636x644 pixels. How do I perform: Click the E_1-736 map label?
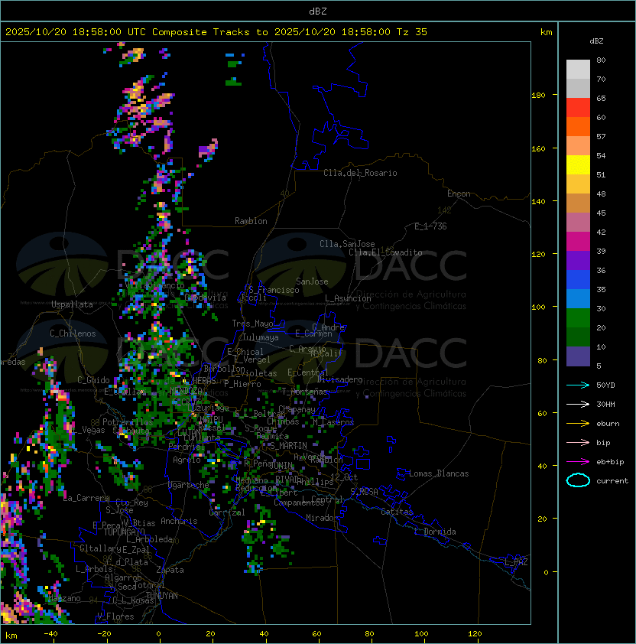tap(430, 226)
